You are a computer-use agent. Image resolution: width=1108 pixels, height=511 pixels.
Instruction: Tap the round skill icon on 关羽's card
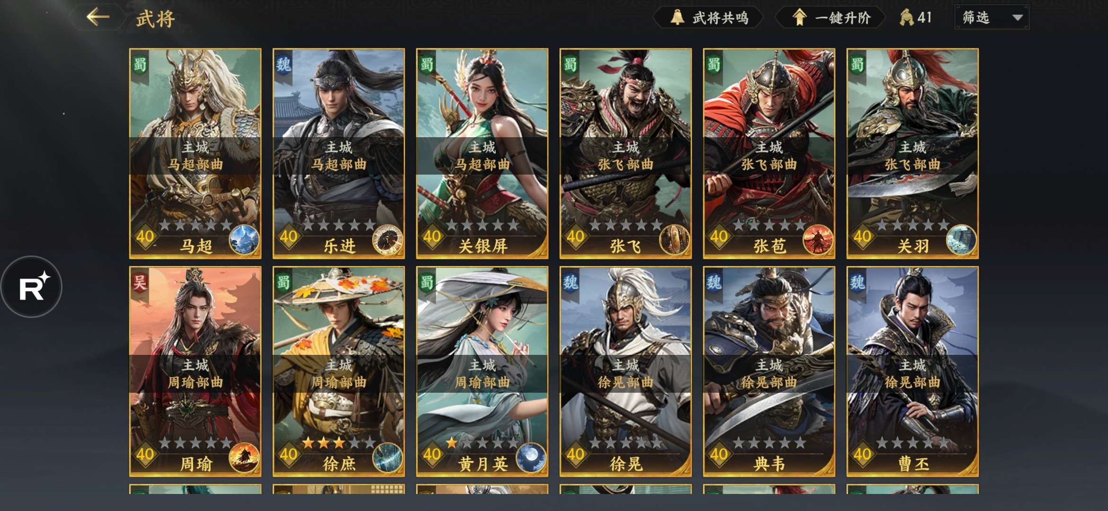click(x=962, y=240)
